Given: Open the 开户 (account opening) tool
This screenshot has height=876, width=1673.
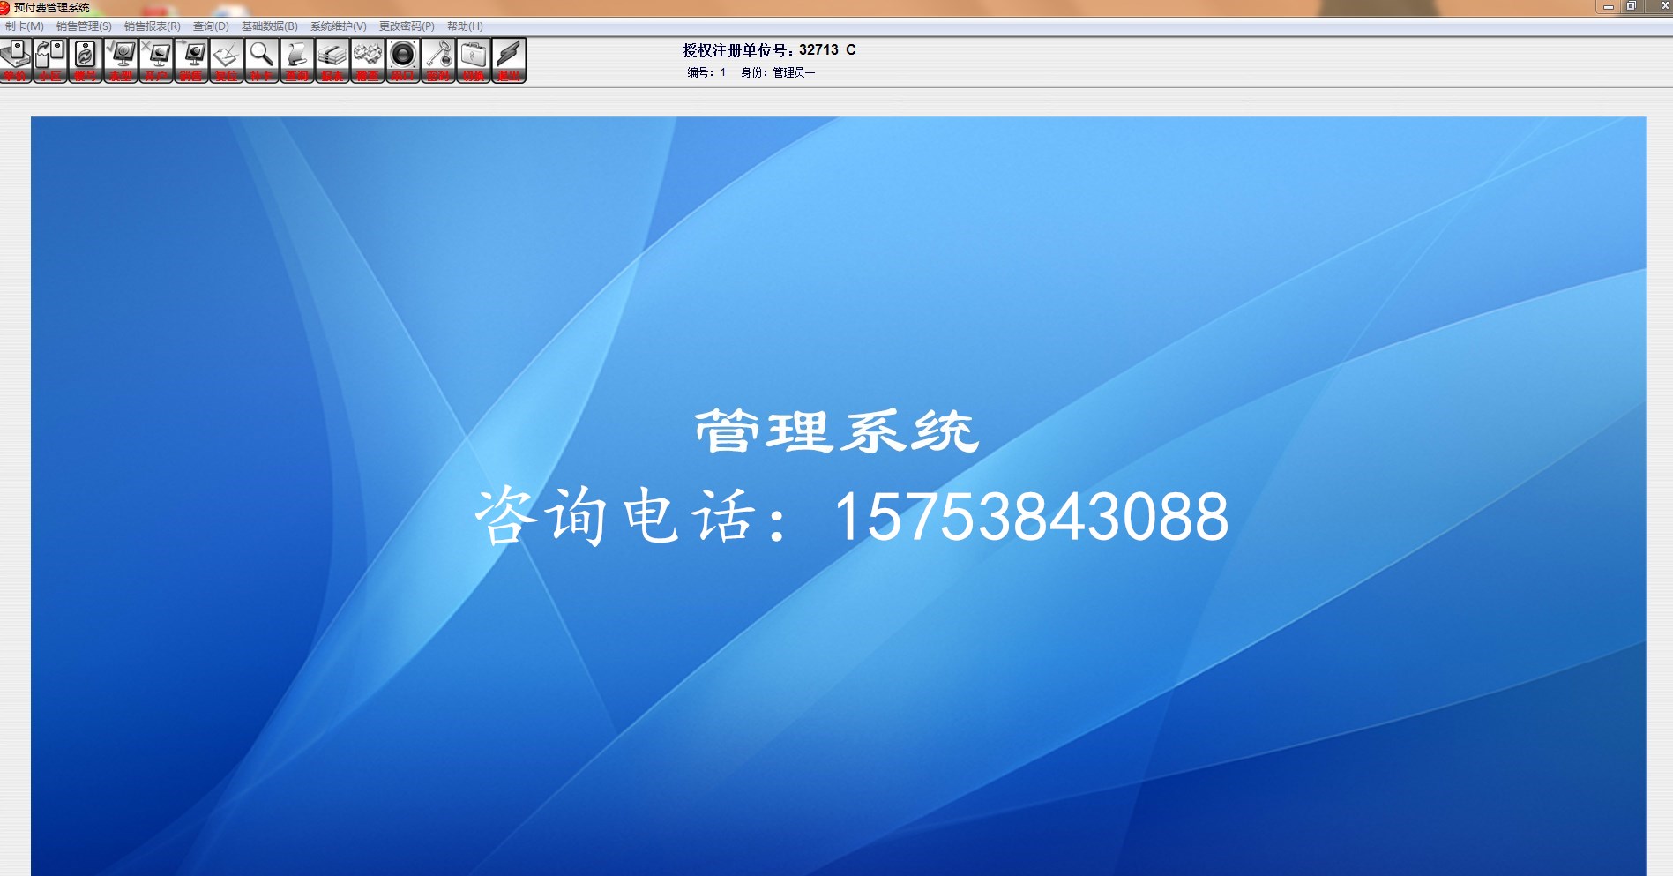Looking at the screenshot, I should pyautogui.click(x=155, y=57).
